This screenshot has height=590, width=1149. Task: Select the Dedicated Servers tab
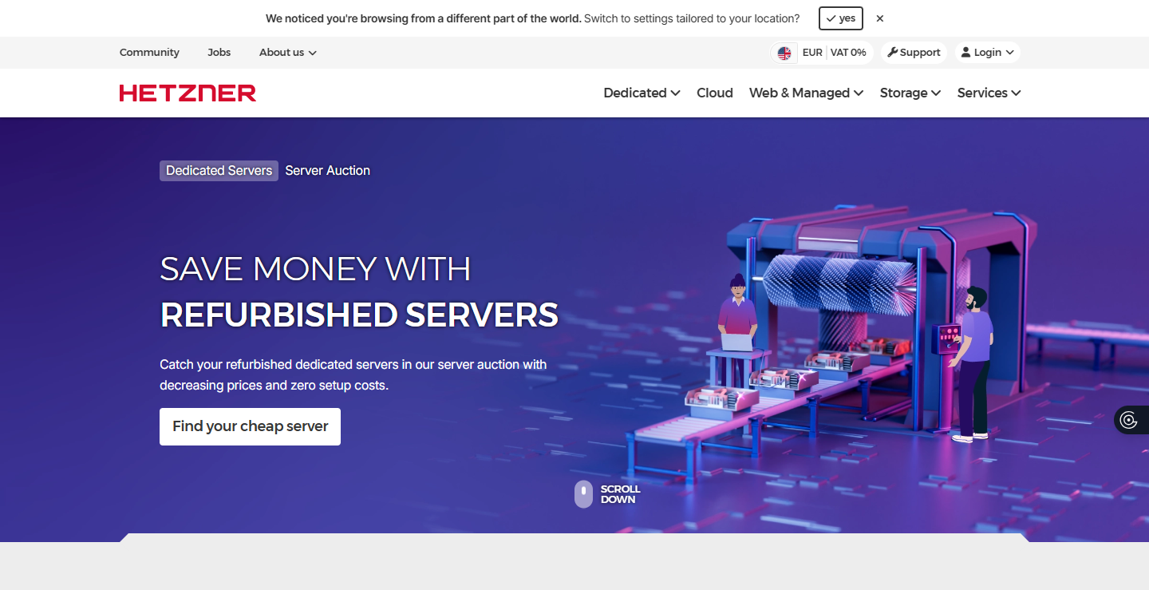coord(219,170)
